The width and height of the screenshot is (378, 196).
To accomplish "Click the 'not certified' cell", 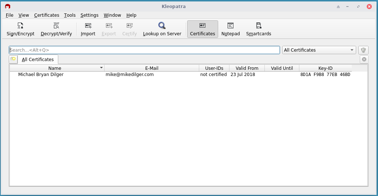I will 213,75.
